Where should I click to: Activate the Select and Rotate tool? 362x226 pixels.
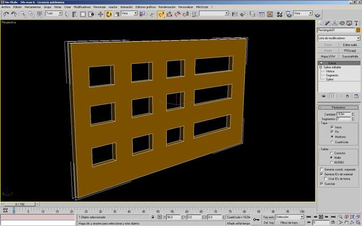(x=109, y=14)
